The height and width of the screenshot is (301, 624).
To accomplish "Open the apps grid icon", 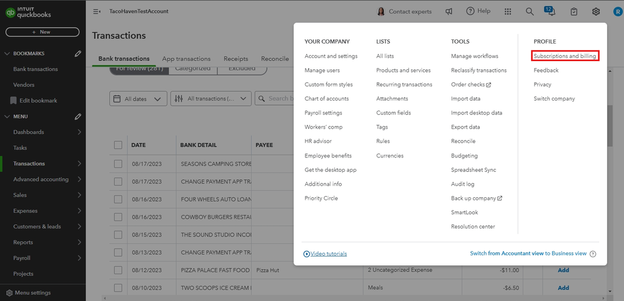I will click(508, 11).
